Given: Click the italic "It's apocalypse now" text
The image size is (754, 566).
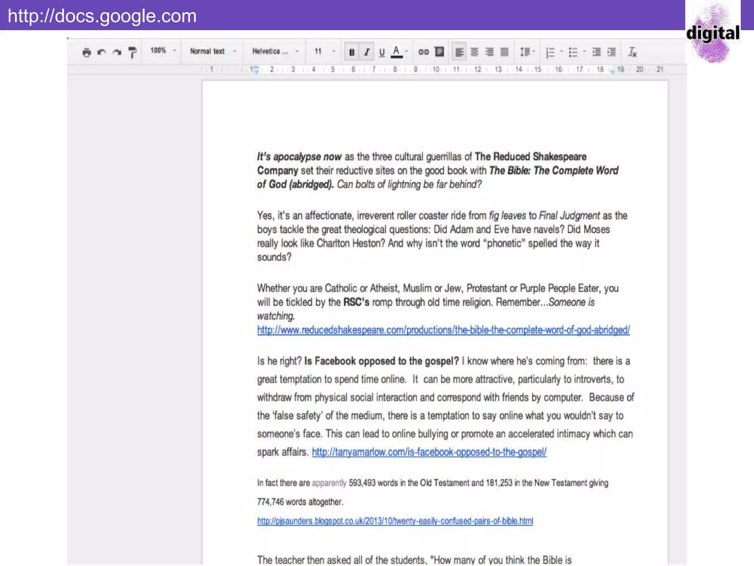Looking at the screenshot, I should pyautogui.click(x=299, y=157).
